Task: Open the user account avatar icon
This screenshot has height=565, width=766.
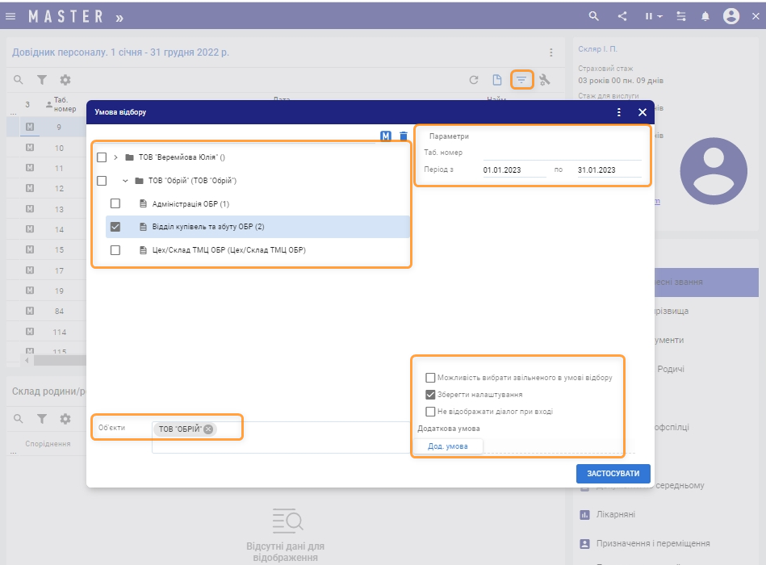Action: pyautogui.click(x=731, y=16)
